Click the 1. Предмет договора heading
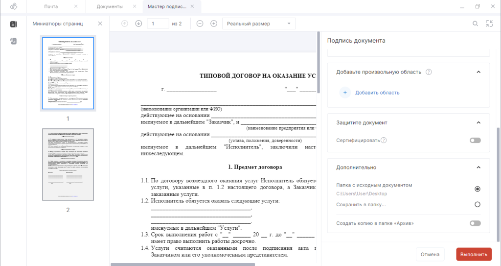This screenshot has height=266, width=501. [255, 167]
